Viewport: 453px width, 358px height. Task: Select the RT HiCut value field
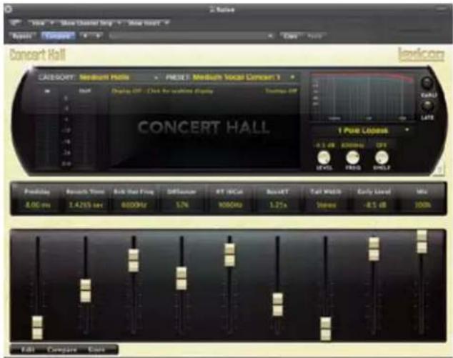pyautogui.click(x=230, y=205)
